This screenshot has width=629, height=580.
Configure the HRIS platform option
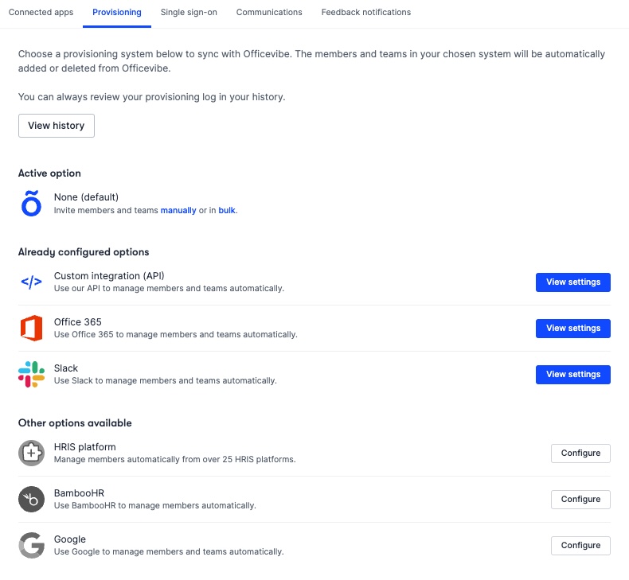(580, 453)
